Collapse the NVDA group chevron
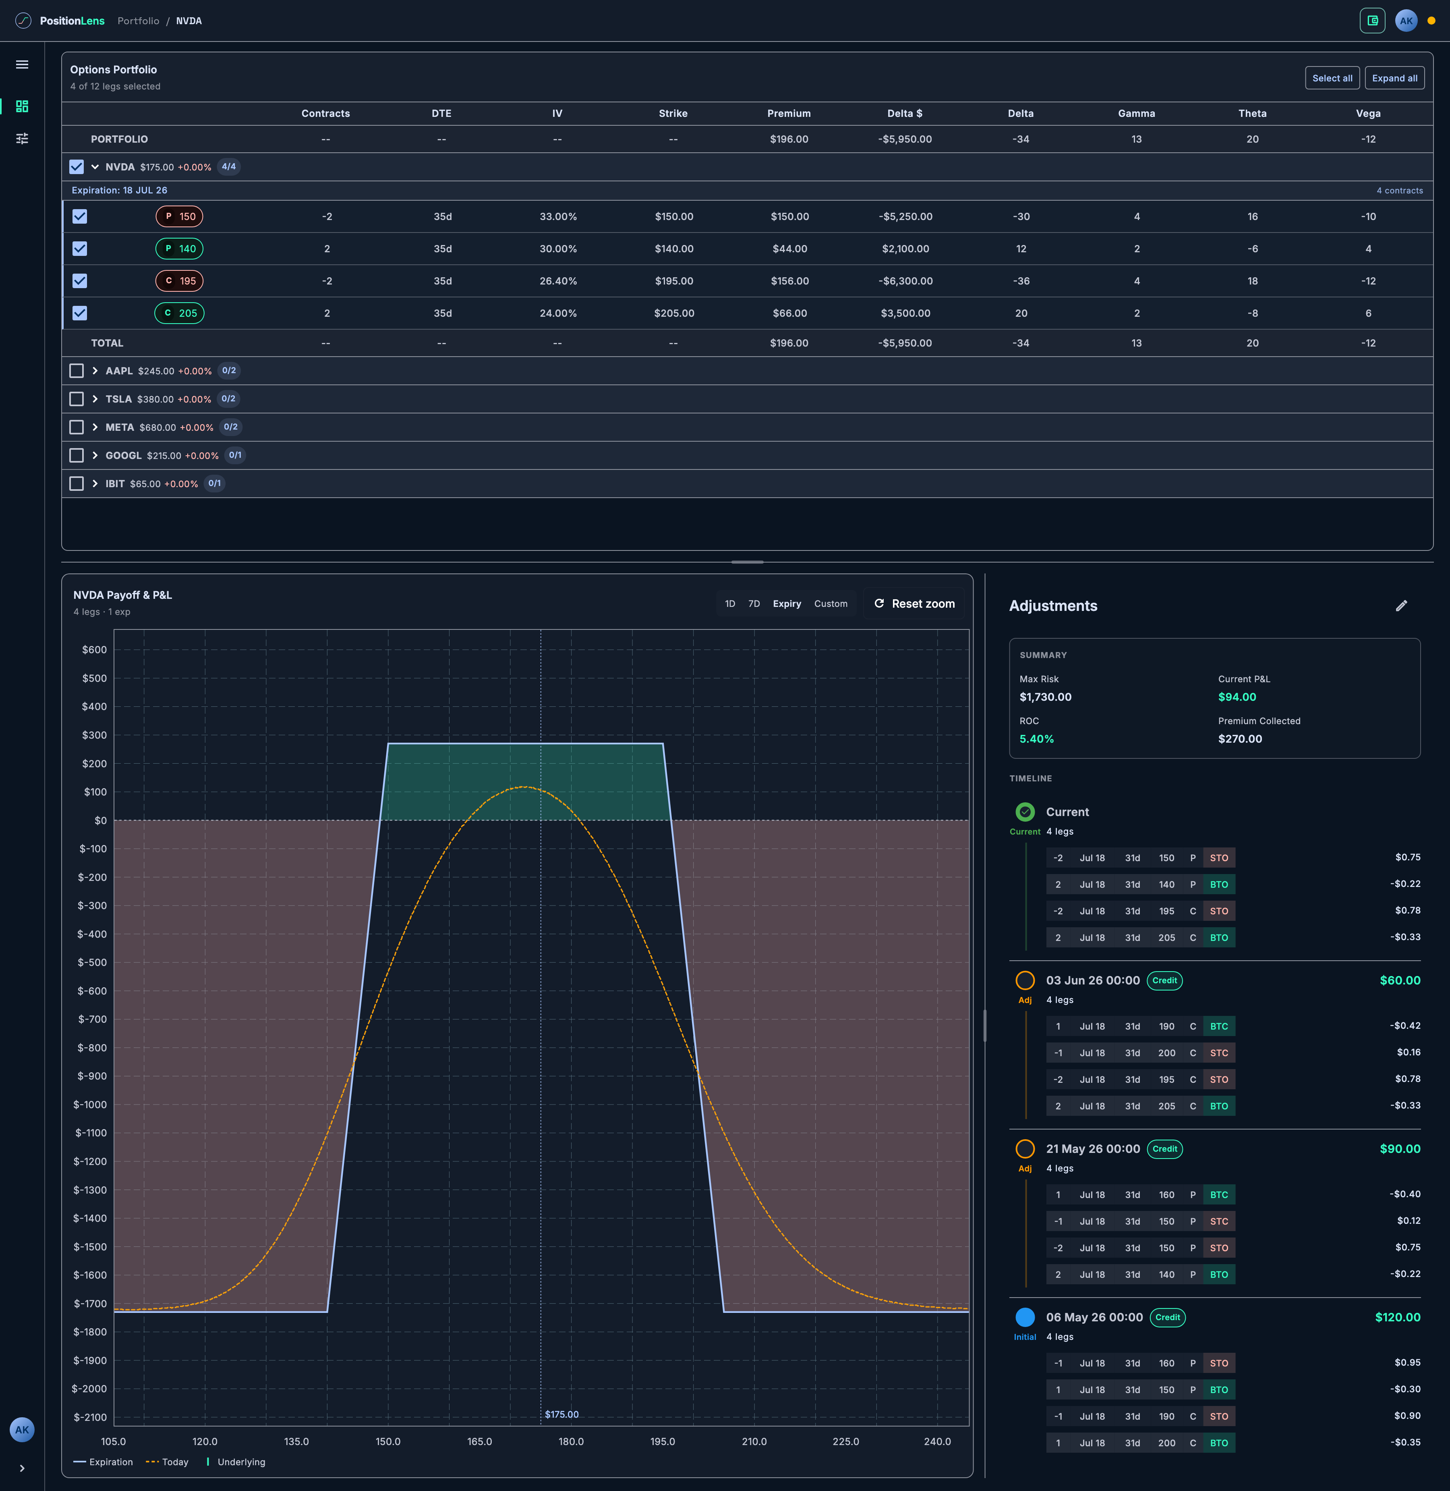The width and height of the screenshot is (1450, 1491). pyautogui.click(x=95, y=167)
